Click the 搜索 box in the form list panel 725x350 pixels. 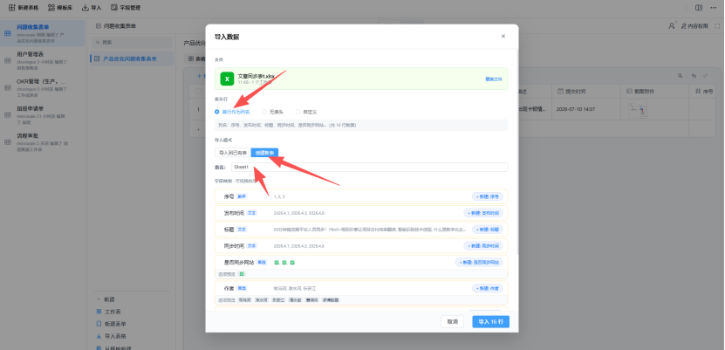tap(133, 42)
